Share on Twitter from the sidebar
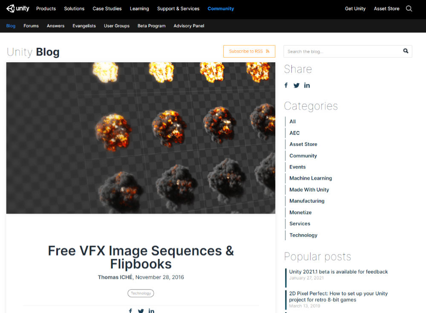The image size is (426, 313). point(296,85)
